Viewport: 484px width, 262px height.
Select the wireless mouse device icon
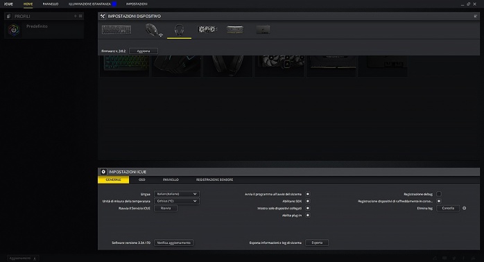(x=154, y=30)
